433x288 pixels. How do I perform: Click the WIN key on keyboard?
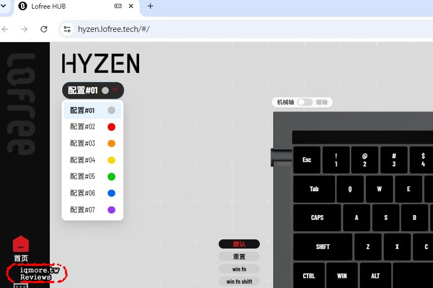342,276
